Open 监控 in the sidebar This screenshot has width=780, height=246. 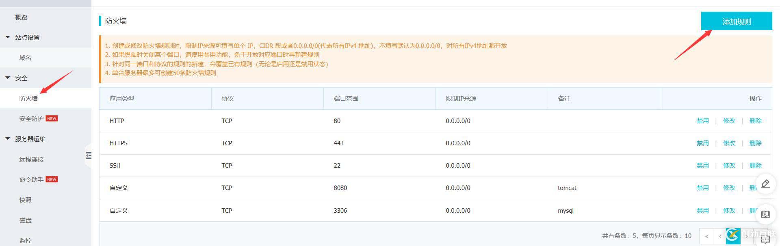pyautogui.click(x=25, y=240)
